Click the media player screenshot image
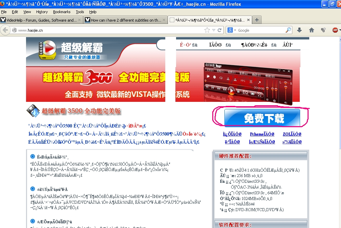 click(248, 84)
